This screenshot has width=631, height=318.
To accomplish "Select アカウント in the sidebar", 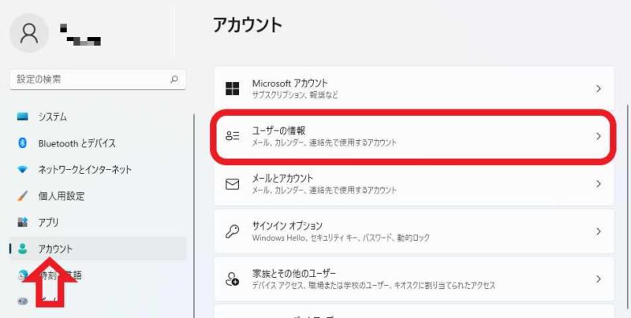I will pos(98,249).
